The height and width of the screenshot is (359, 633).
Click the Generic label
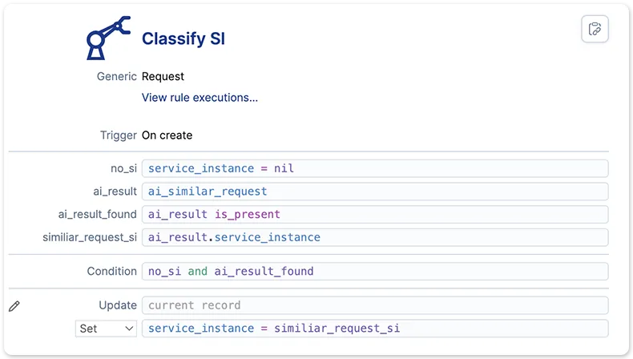(x=117, y=76)
